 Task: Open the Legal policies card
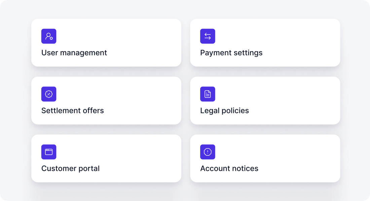click(265, 100)
